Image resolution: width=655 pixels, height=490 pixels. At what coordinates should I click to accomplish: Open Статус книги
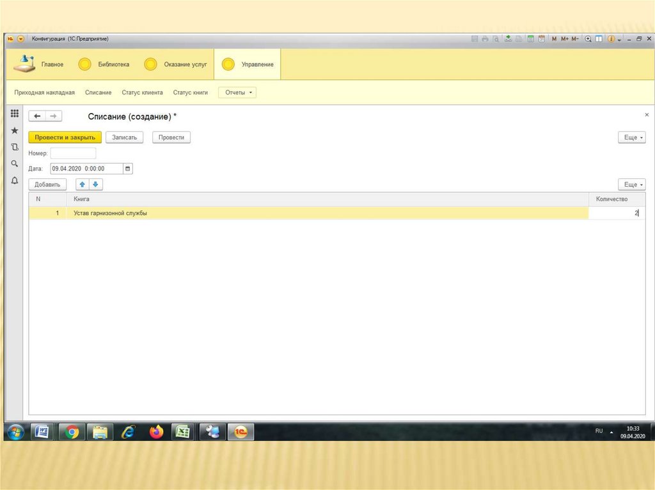[190, 92]
